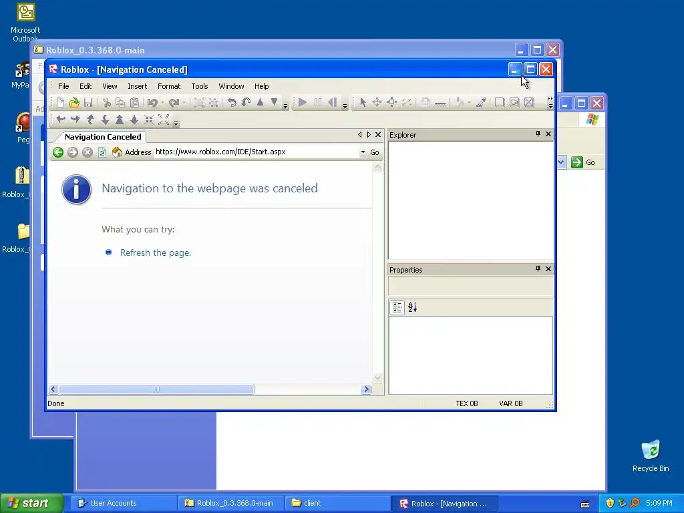Switch to the client folder taskbar item
The image size is (684, 513).
(337, 503)
